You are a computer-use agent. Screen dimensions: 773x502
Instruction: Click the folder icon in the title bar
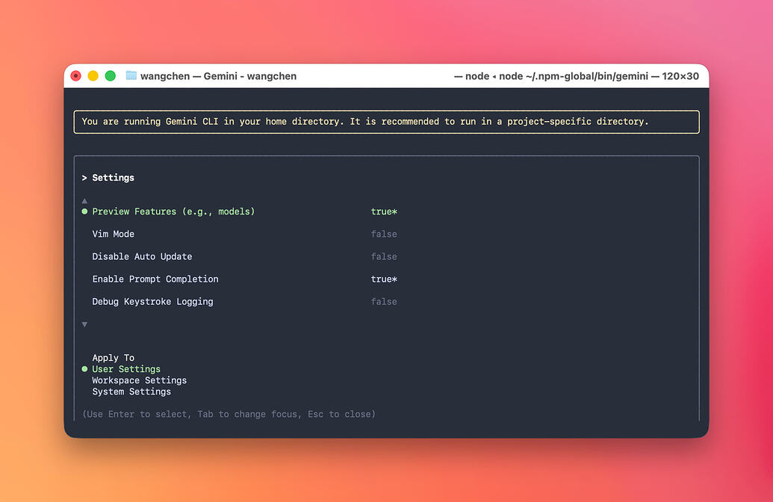[131, 75]
